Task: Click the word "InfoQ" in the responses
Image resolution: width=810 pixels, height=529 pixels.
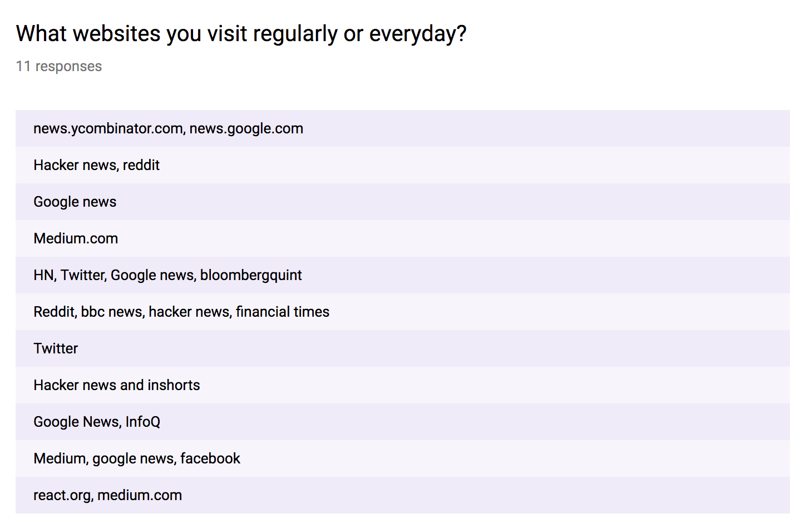Action: coord(143,422)
